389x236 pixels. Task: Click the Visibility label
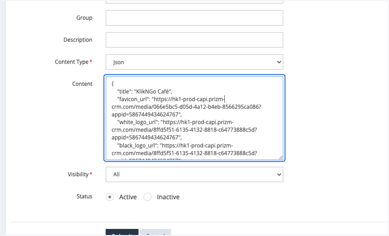tap(78, 174)
